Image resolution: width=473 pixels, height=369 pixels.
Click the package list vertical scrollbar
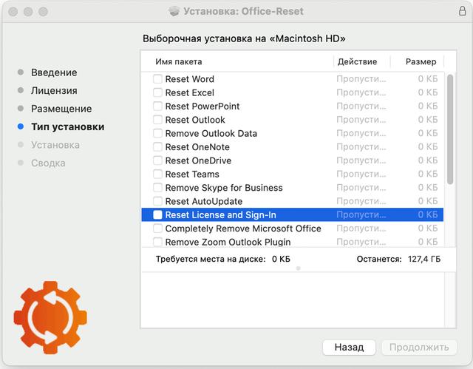(450, 129)
